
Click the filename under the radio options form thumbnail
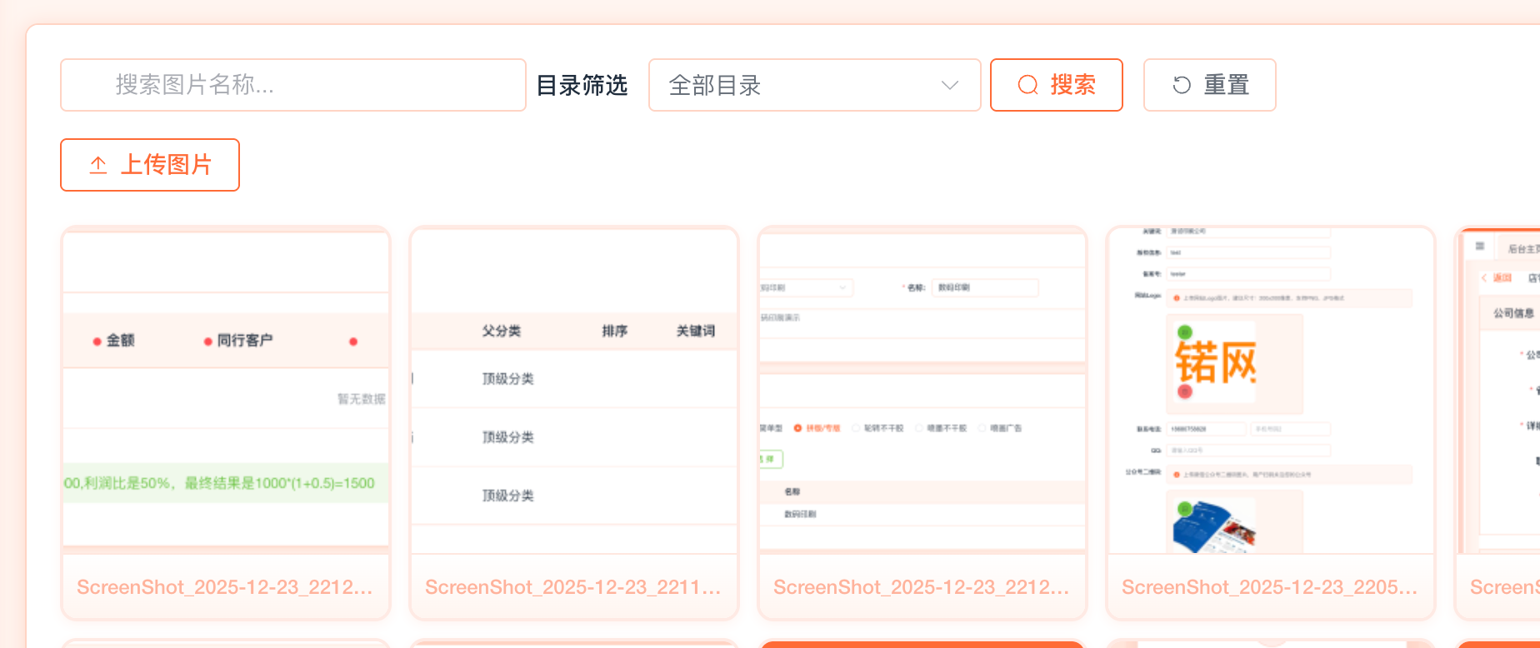(922, 587)
